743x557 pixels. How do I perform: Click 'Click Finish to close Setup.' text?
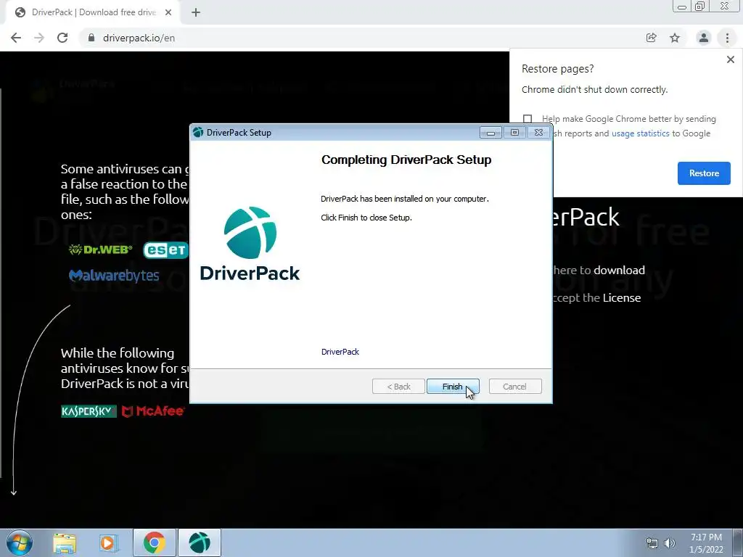(366, 218)
